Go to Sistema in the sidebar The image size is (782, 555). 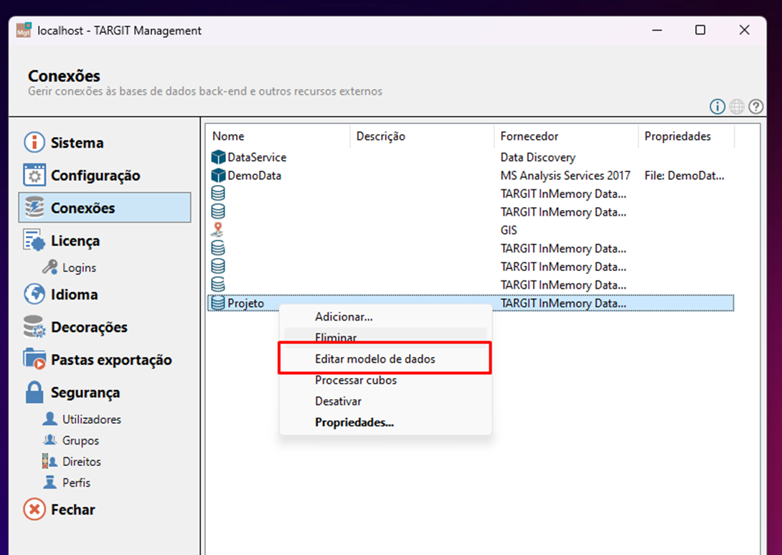(77, 143)
